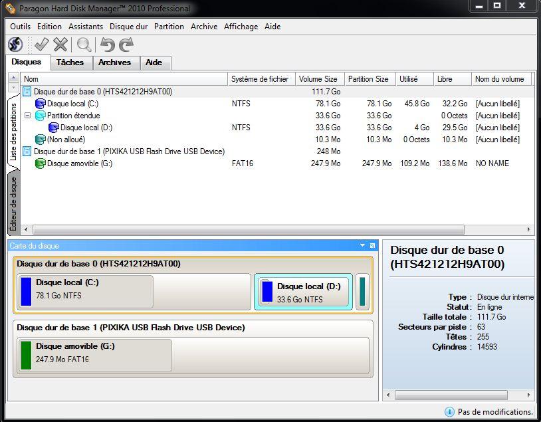The height and width of the screenshot is (422, 541).
Task: Click the Paragon app icon in title bar
Action: click(x=11, y=8)
